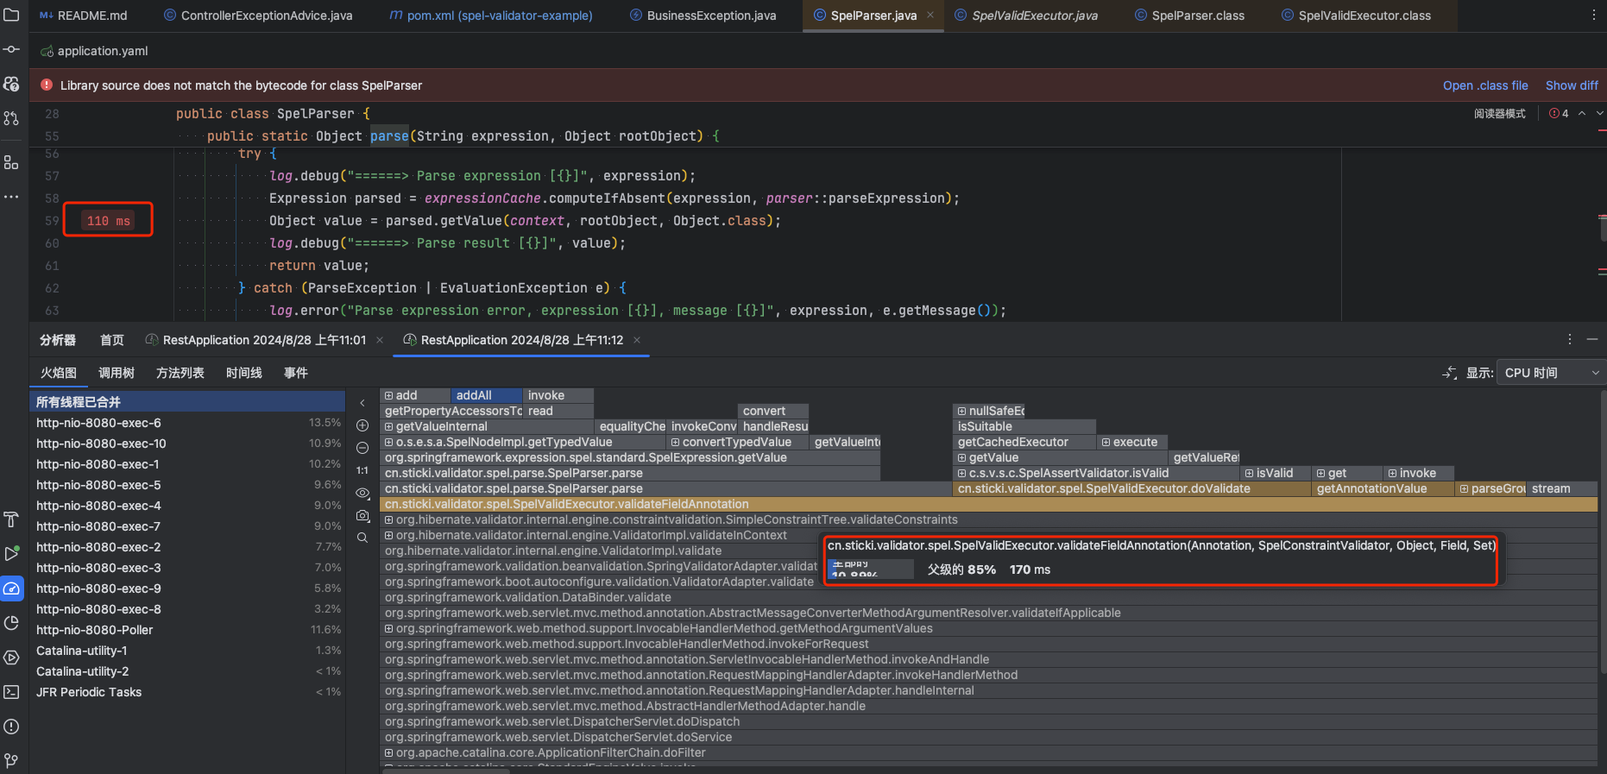Viewport: 1607px width, 774px height.
Task: Open the Commit tool window icon
Action: pyautogui.click(x=11, y=49)
